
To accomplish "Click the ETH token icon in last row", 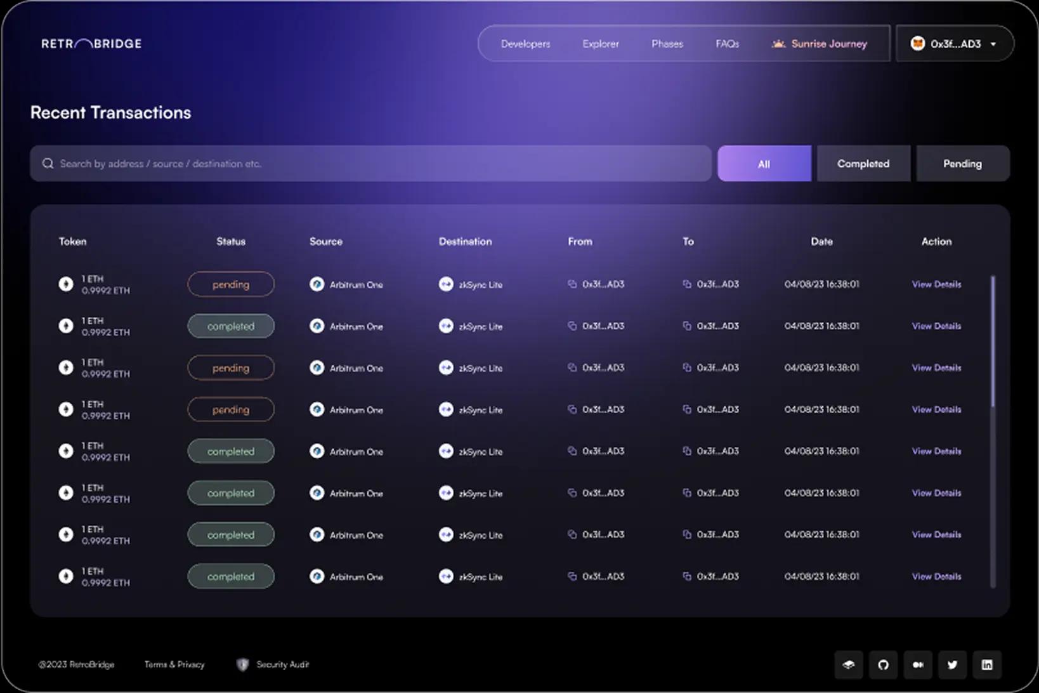I will click(66, 576).
